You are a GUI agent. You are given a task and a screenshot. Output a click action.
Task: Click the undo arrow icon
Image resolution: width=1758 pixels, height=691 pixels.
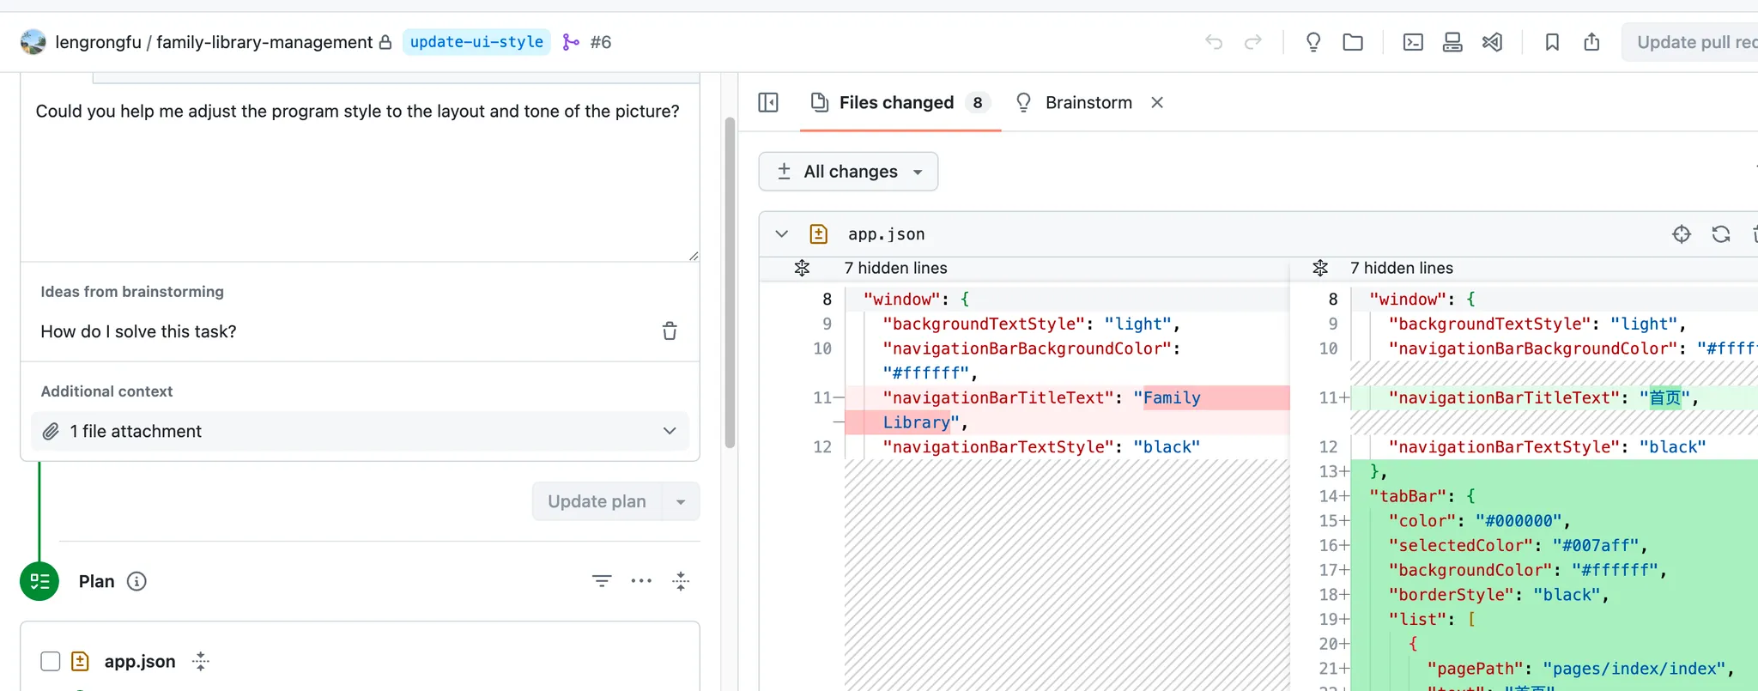coord(1214,42)
